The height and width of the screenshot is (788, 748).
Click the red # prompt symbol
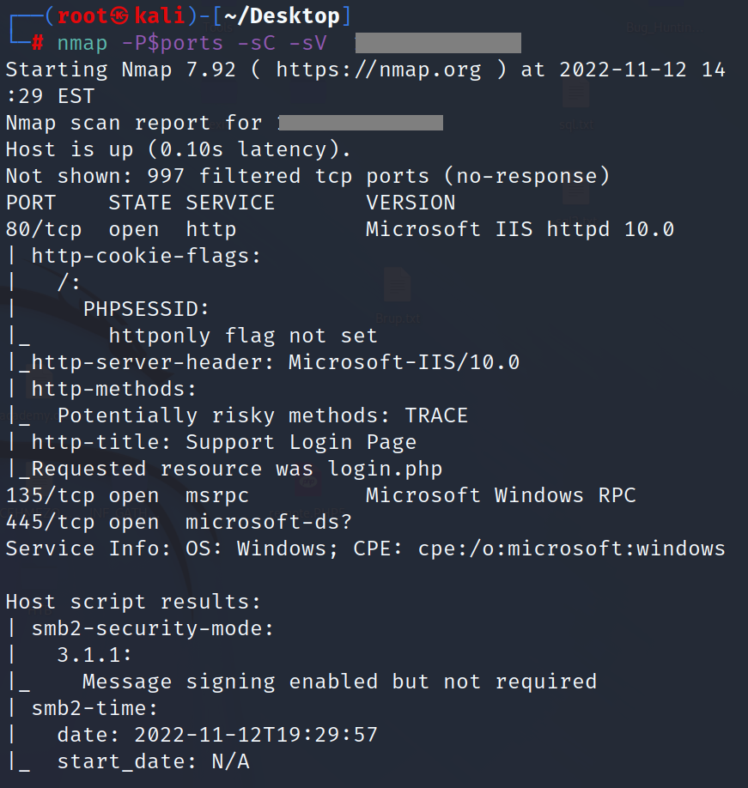click(38, 42)
